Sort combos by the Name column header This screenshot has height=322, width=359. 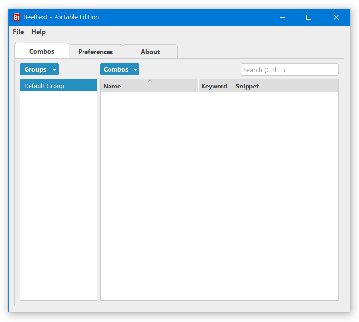(149, 86)
